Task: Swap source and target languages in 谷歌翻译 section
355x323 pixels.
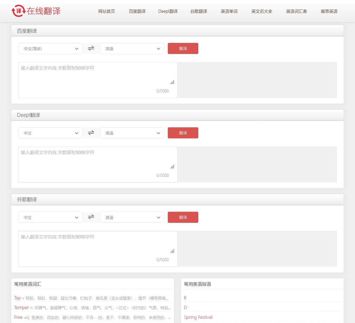Action: (x=91, y=217)
